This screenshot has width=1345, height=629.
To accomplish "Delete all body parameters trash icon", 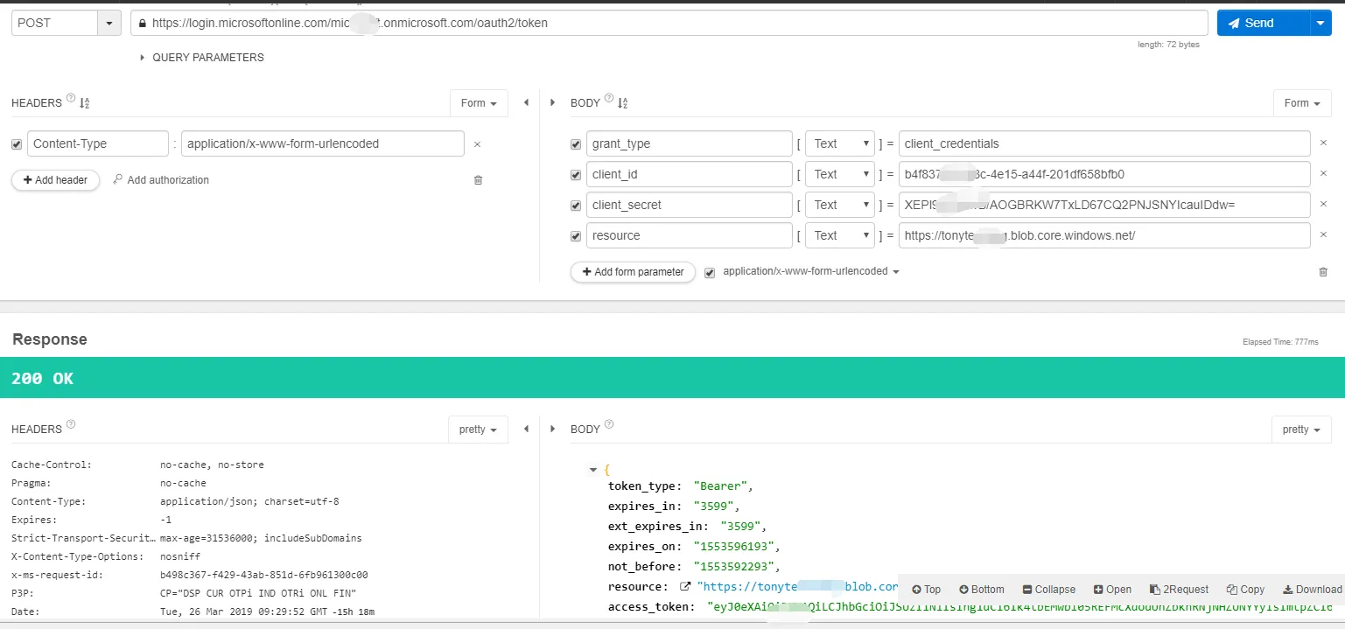I will pyautogui.click(x=1323, y=272).
